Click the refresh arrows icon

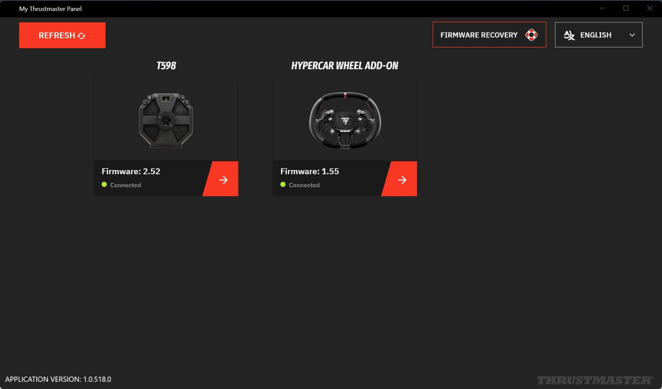pos(81,36)
